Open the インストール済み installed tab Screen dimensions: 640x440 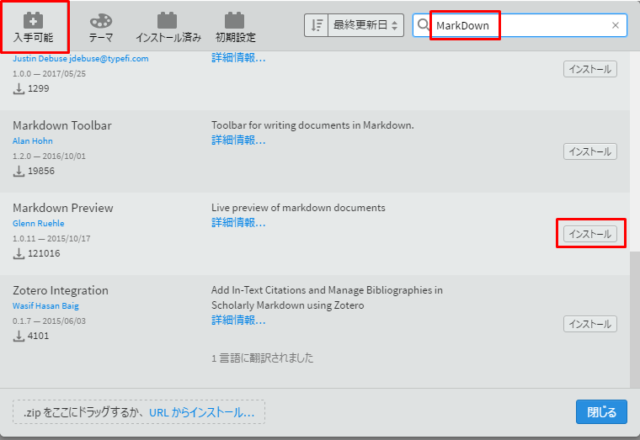[x=168, y=27]
